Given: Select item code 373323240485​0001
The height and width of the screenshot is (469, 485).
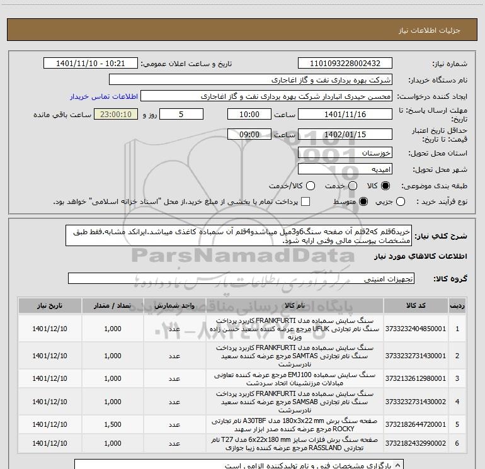Looking at the screenshot, I should 416,329.
